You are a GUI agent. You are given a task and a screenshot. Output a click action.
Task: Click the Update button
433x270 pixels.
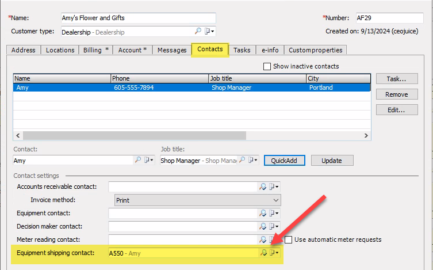pyautogui.click(x=332, y=160)
